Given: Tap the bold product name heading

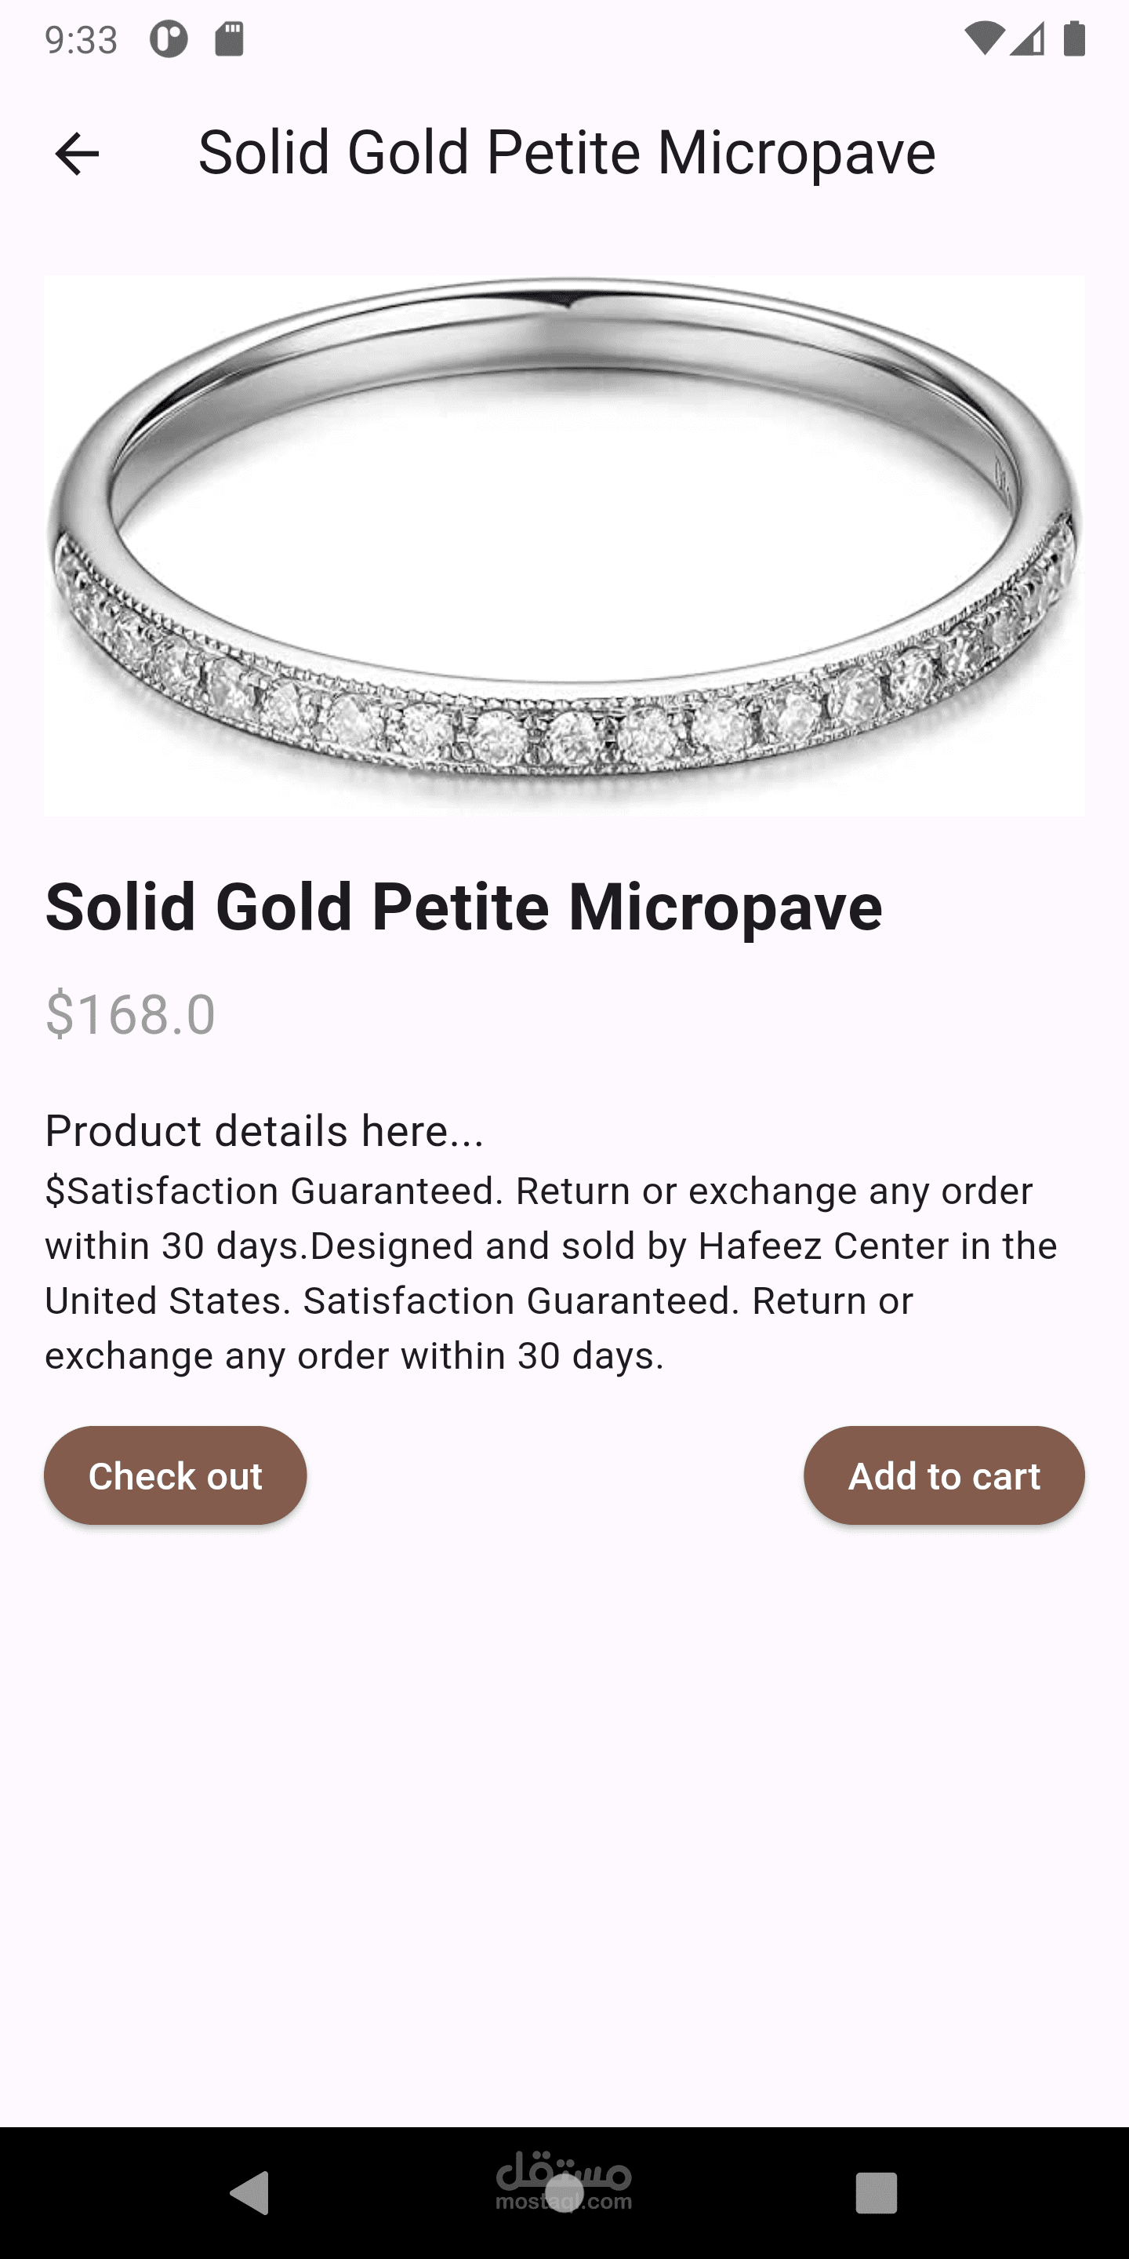Looking at the screenshot, I should pyautogui.click(x=463, y=907).
